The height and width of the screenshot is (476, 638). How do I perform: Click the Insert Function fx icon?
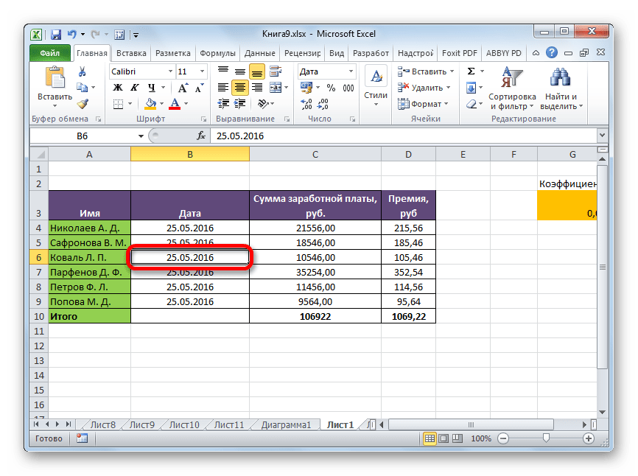point(200,136)
